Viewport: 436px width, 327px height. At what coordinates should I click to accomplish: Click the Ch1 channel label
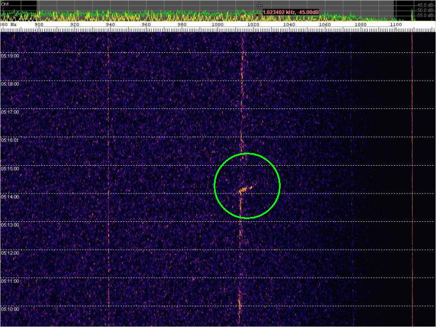(x=4, y=3)
